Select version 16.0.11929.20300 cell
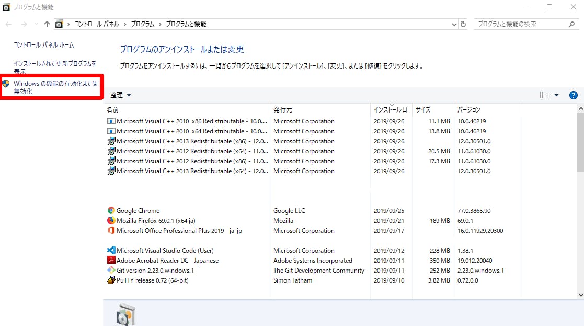The image size is (584, 326). tap(480, 231)
